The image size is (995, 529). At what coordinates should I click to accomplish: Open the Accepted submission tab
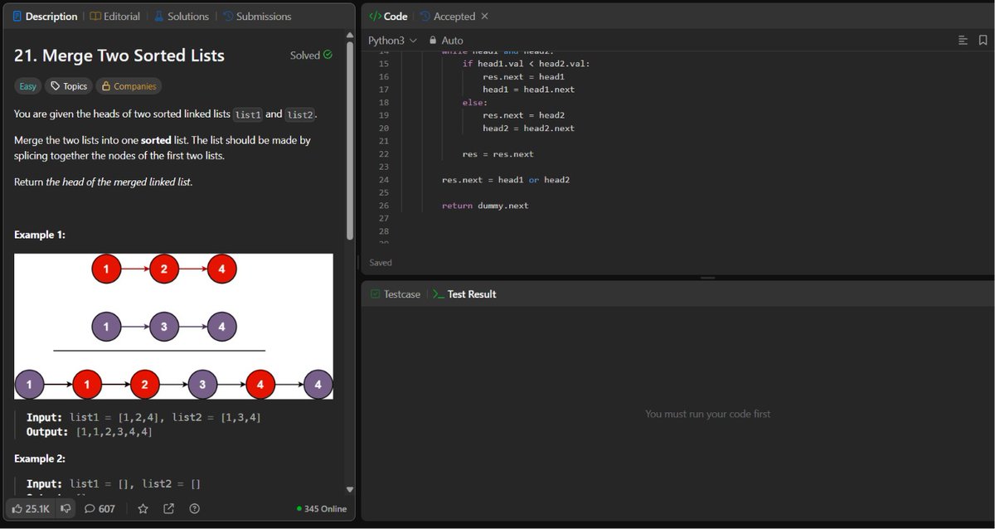449,16
